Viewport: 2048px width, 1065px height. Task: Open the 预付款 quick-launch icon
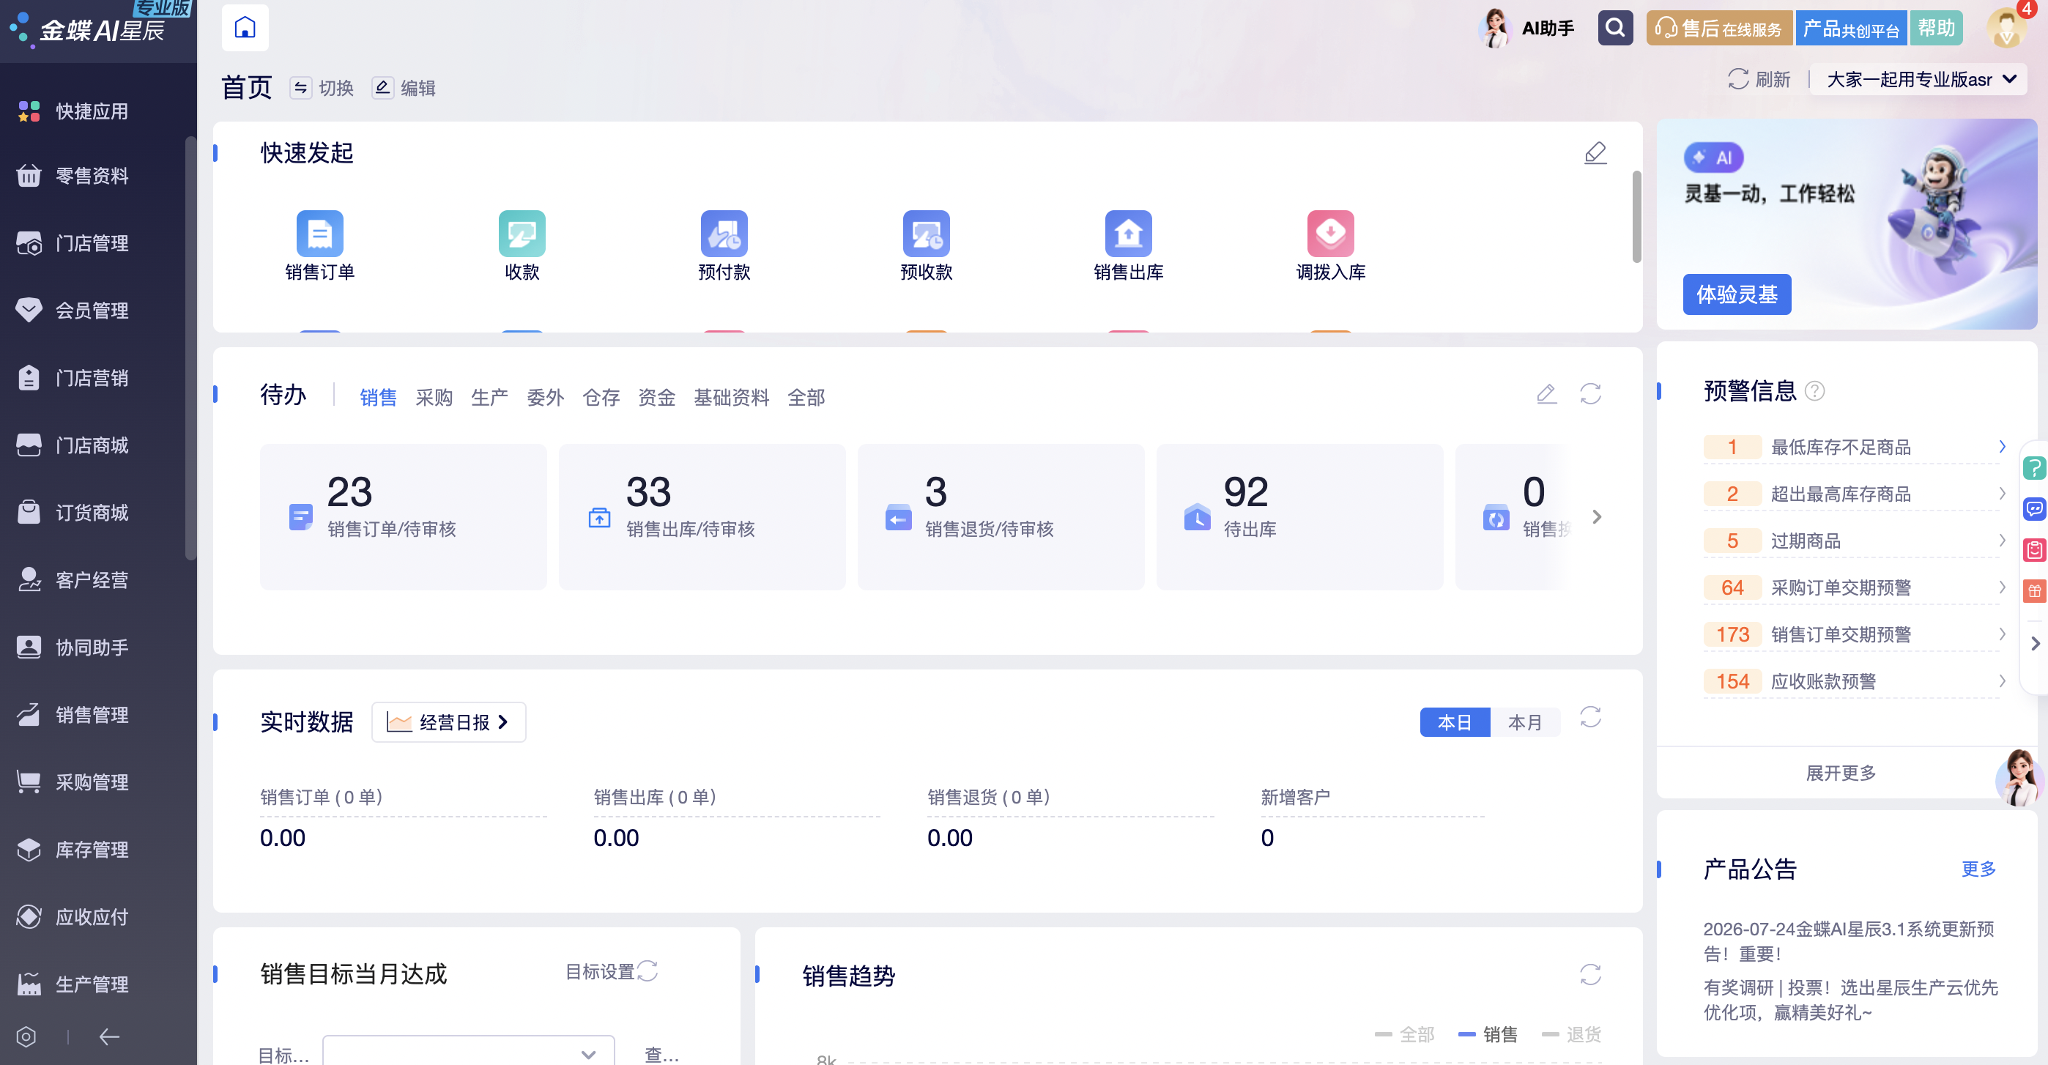tap(724, 234)
